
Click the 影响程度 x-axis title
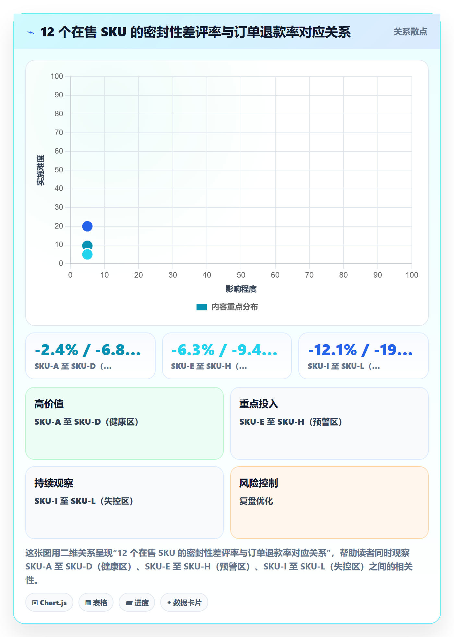click(241, 289)
